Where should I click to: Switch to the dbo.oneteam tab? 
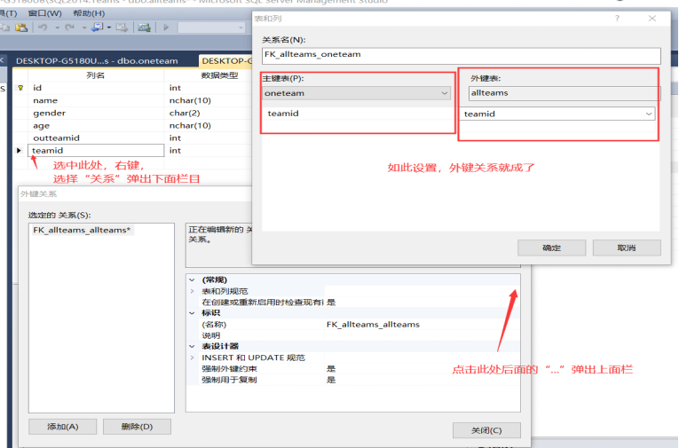(97, 61)
